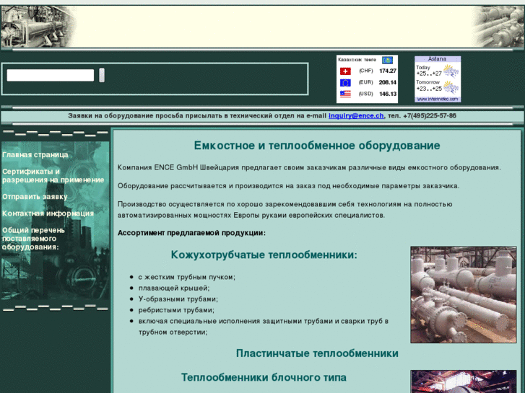Click list item У-образными трубами
The width and height of the screenshot is (525, 393).
coord(178,299)
